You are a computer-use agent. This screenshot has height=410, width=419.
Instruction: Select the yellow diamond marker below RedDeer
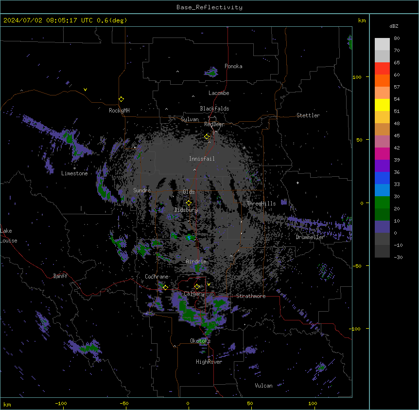(207, 136)
